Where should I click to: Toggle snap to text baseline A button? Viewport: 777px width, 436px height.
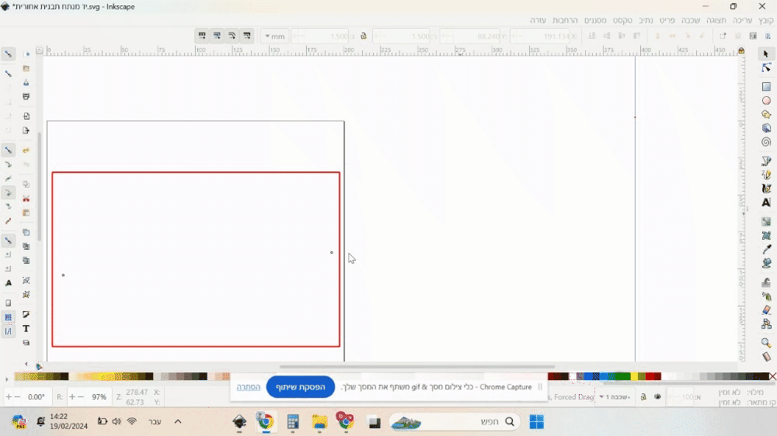tap(9, 283)
